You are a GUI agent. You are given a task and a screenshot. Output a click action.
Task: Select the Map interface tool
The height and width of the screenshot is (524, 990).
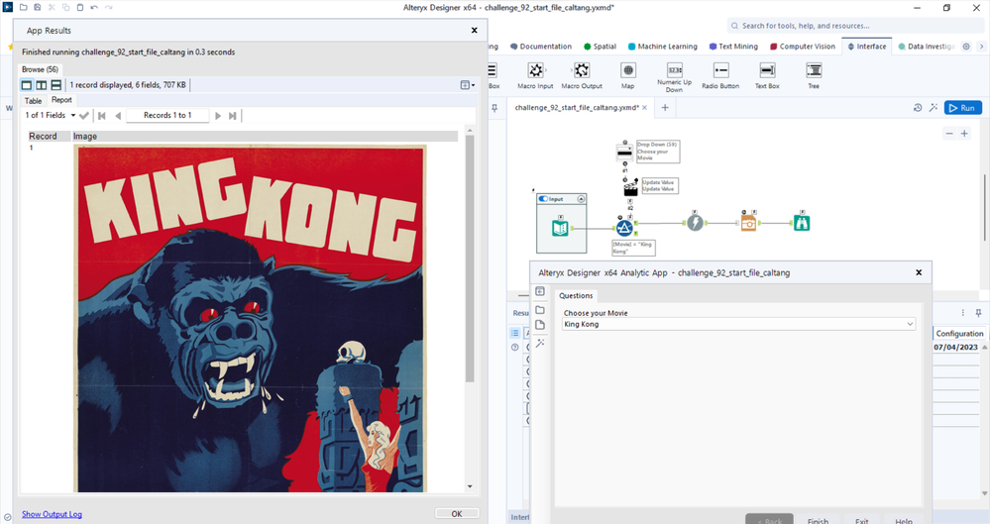click(627, 75)
